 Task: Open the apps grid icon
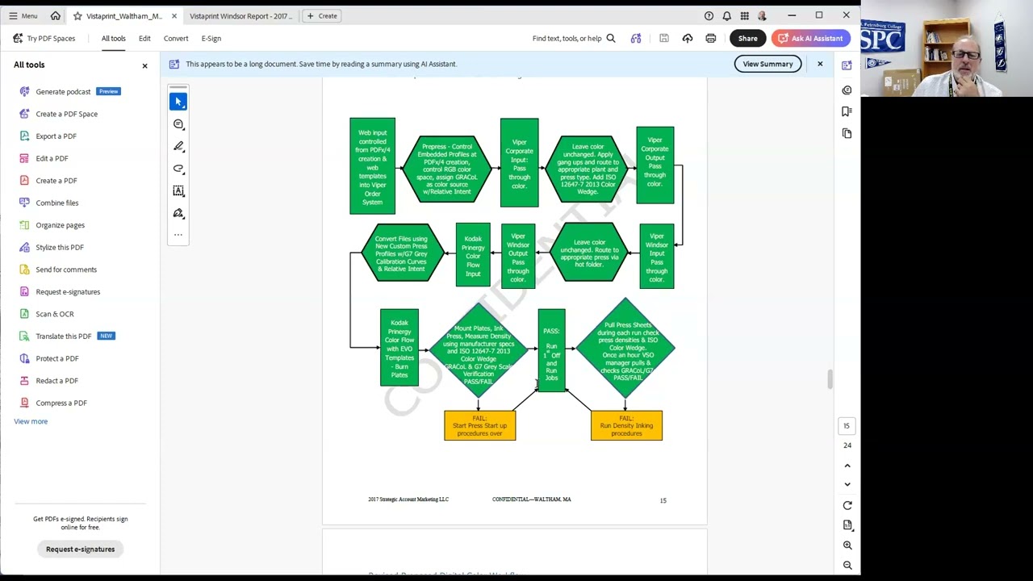(744, 15)
